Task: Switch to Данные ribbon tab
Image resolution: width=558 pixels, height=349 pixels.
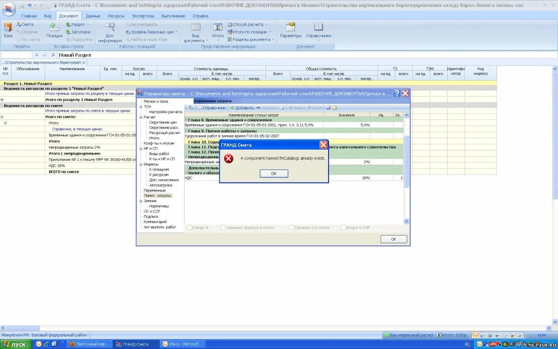Action: [93, 16]
